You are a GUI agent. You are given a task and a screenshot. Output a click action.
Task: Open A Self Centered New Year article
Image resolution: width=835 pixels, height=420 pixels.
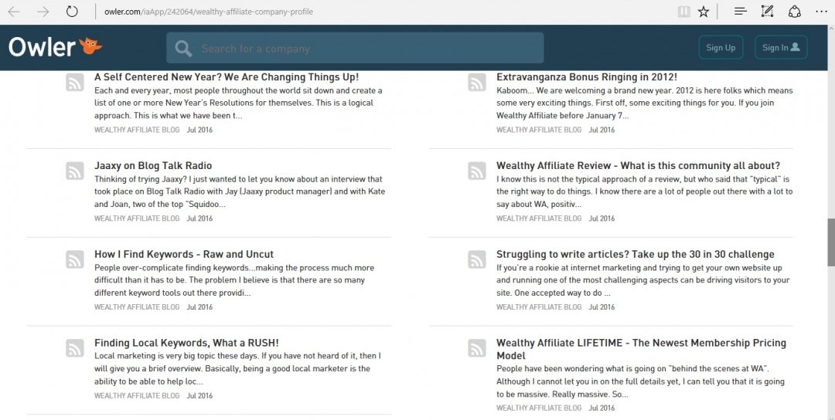click(227, 77)
